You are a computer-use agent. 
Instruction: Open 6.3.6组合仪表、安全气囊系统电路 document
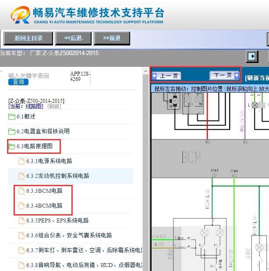(x=69, y=236)
